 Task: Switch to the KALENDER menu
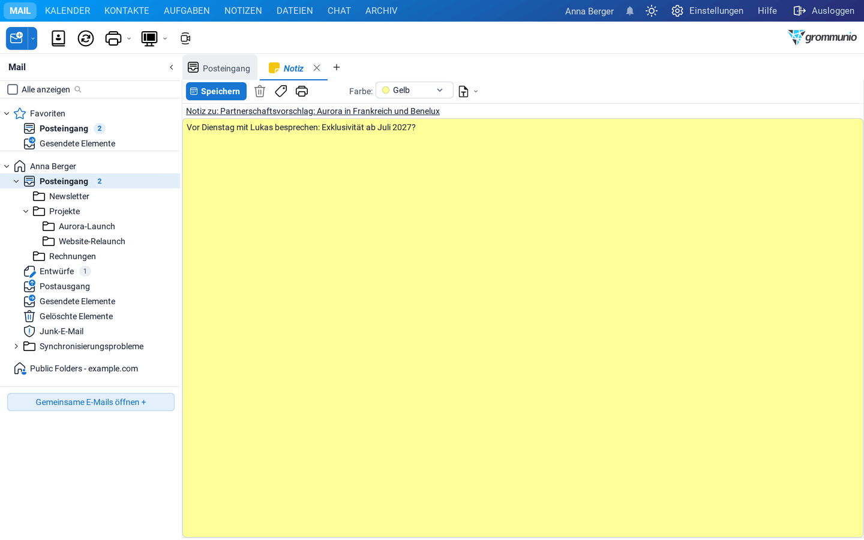(x=68, y=11)
